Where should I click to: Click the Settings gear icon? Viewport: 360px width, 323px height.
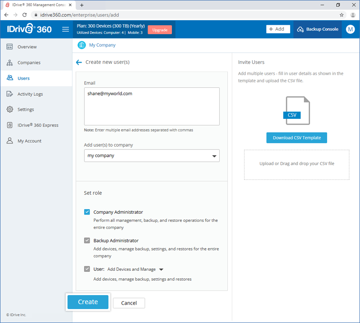9,109
